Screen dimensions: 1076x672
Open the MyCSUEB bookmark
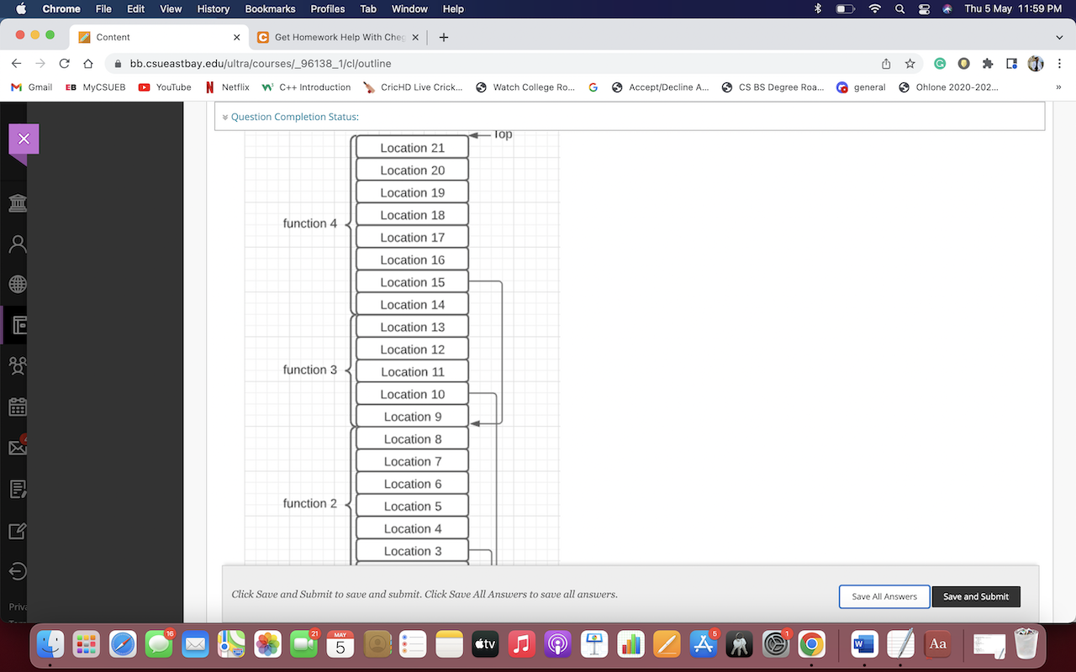95,87
